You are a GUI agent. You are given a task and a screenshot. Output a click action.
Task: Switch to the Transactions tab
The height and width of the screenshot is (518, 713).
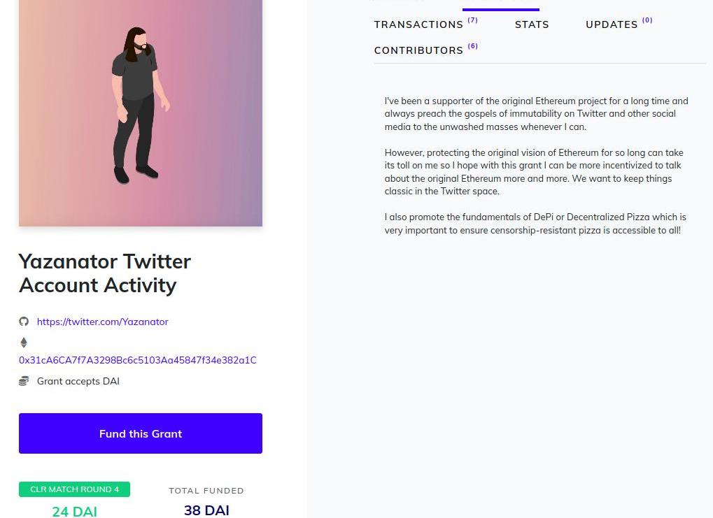418,24
